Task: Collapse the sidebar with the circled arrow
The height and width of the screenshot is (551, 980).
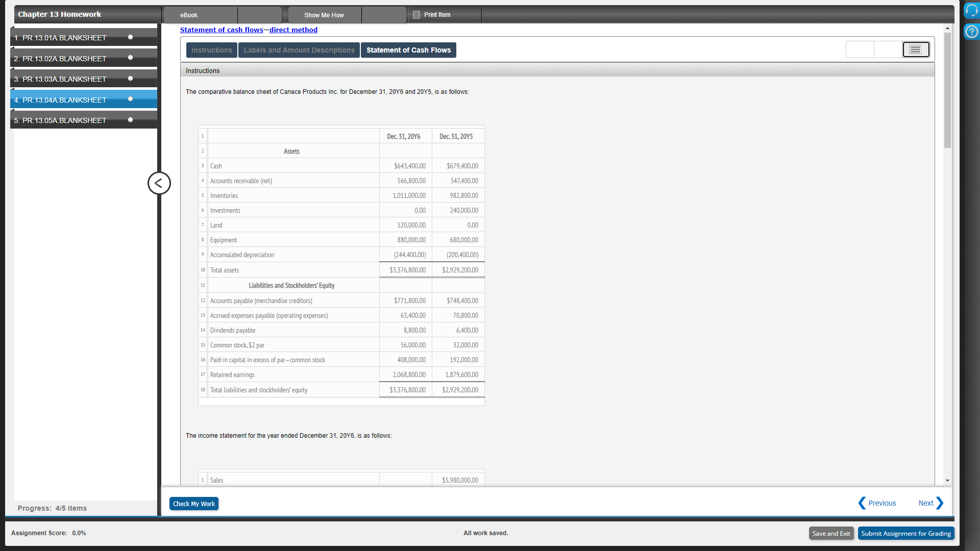Action: point(159,183)
